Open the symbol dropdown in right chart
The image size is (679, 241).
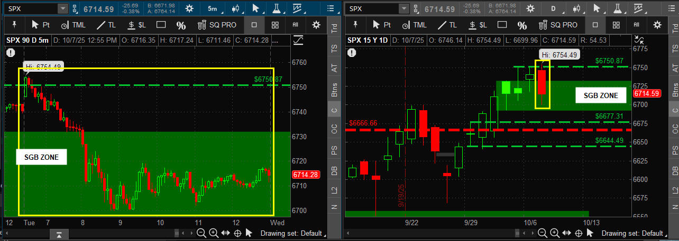pyautogui.click(x=405, y=8)
